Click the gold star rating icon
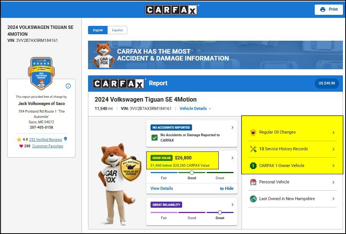 click(19, 140)
